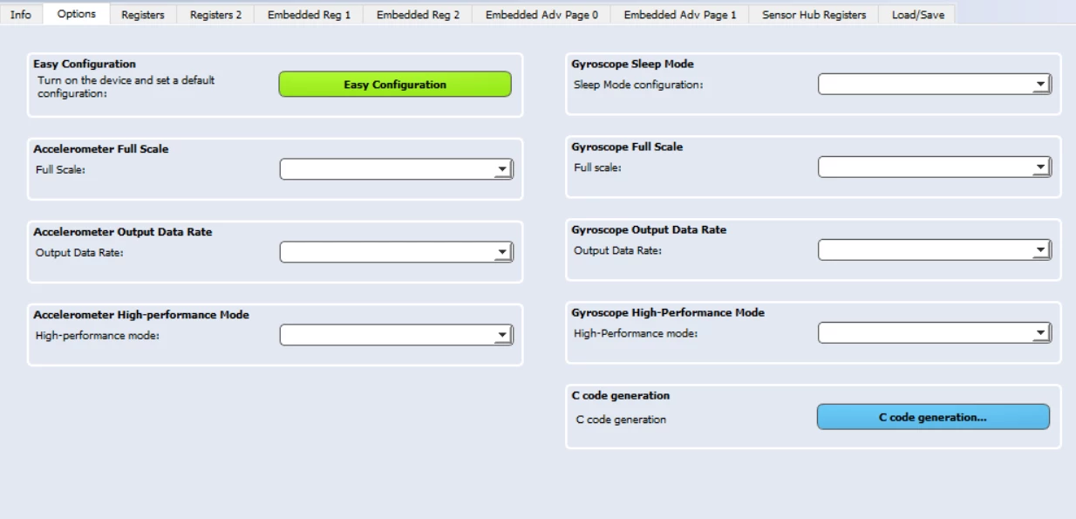Switch to Embedded Adv Page 1 tab
Viewport: 1076px width, 519px height.
[x=680, y=15]
